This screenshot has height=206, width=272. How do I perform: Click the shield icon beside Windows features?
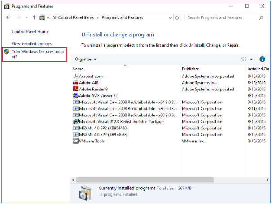pos(7,51)
